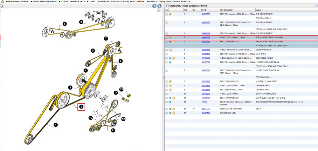
Task: Click the pin icon above the diagram
Action: coord(2,6)
